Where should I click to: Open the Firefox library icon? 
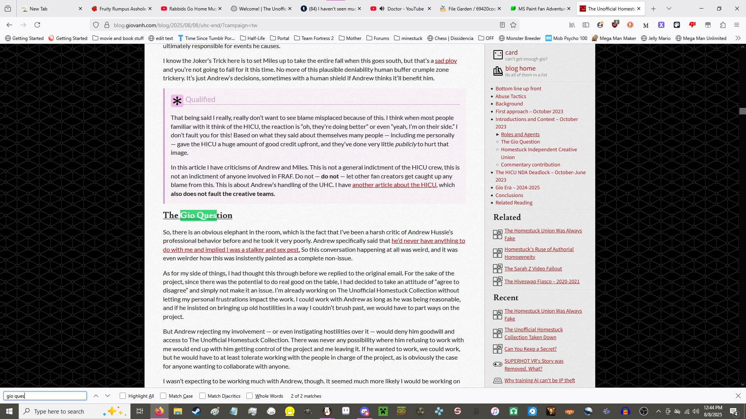(572, 25)
